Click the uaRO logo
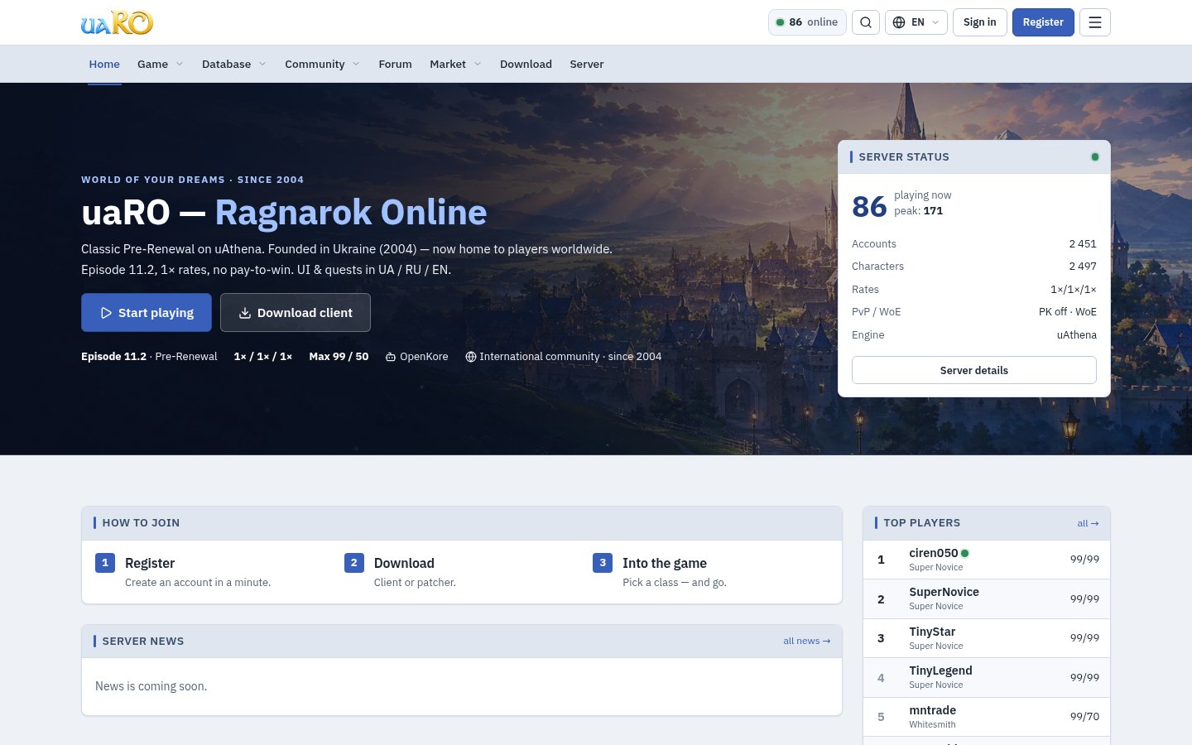The image size is (1192, 745). [x=117, y=22]
